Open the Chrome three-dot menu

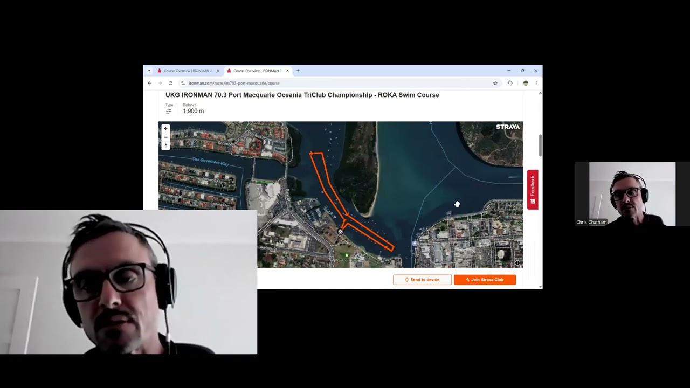[x=536, y=83]
